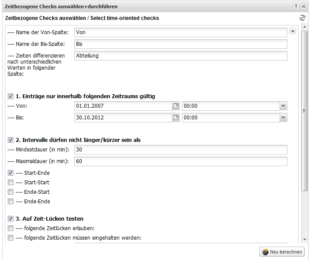
Task: Click the Mindestdauer input field
Action: point(181,150)
